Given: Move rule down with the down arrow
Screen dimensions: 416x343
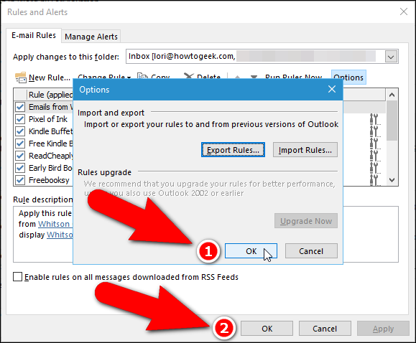Looking at the screenshot, I should [254, 77].
